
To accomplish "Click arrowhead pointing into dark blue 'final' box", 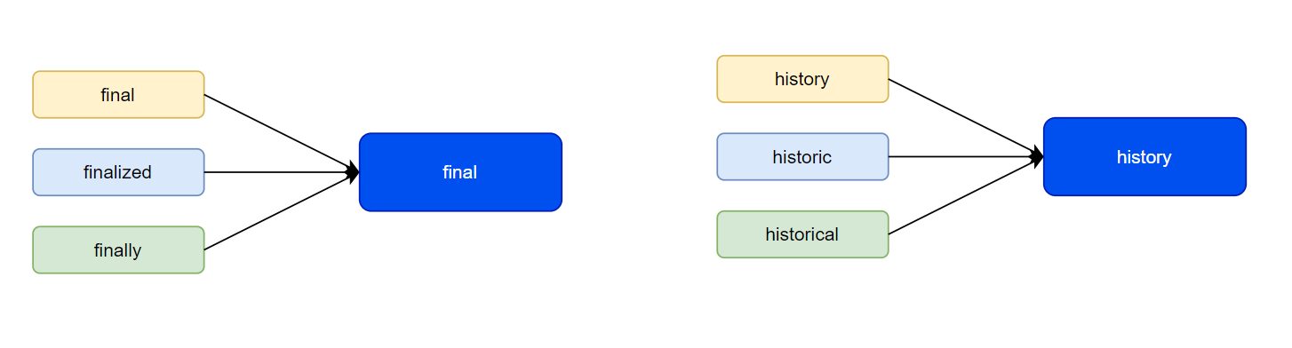I will [354, 172].
